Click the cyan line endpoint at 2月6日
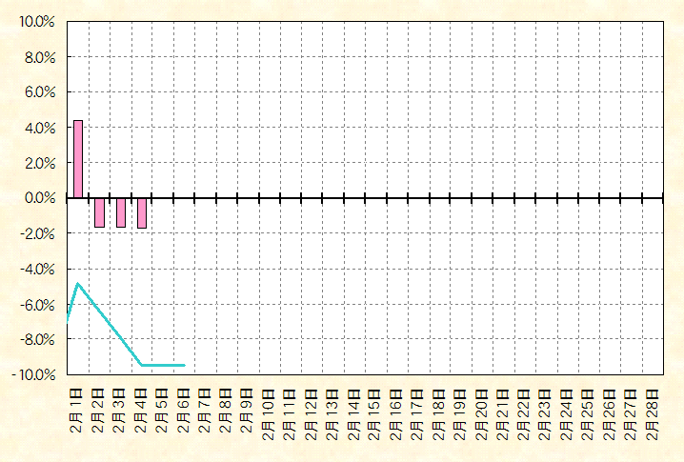The width and height of the screenshot is (684, 462). [184, 365]
